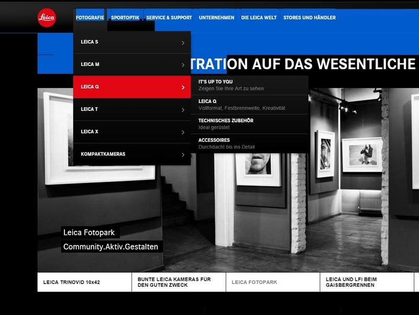
Task: Select Leica Q Vollformat submenu entry
Action: tap(241, 104)
